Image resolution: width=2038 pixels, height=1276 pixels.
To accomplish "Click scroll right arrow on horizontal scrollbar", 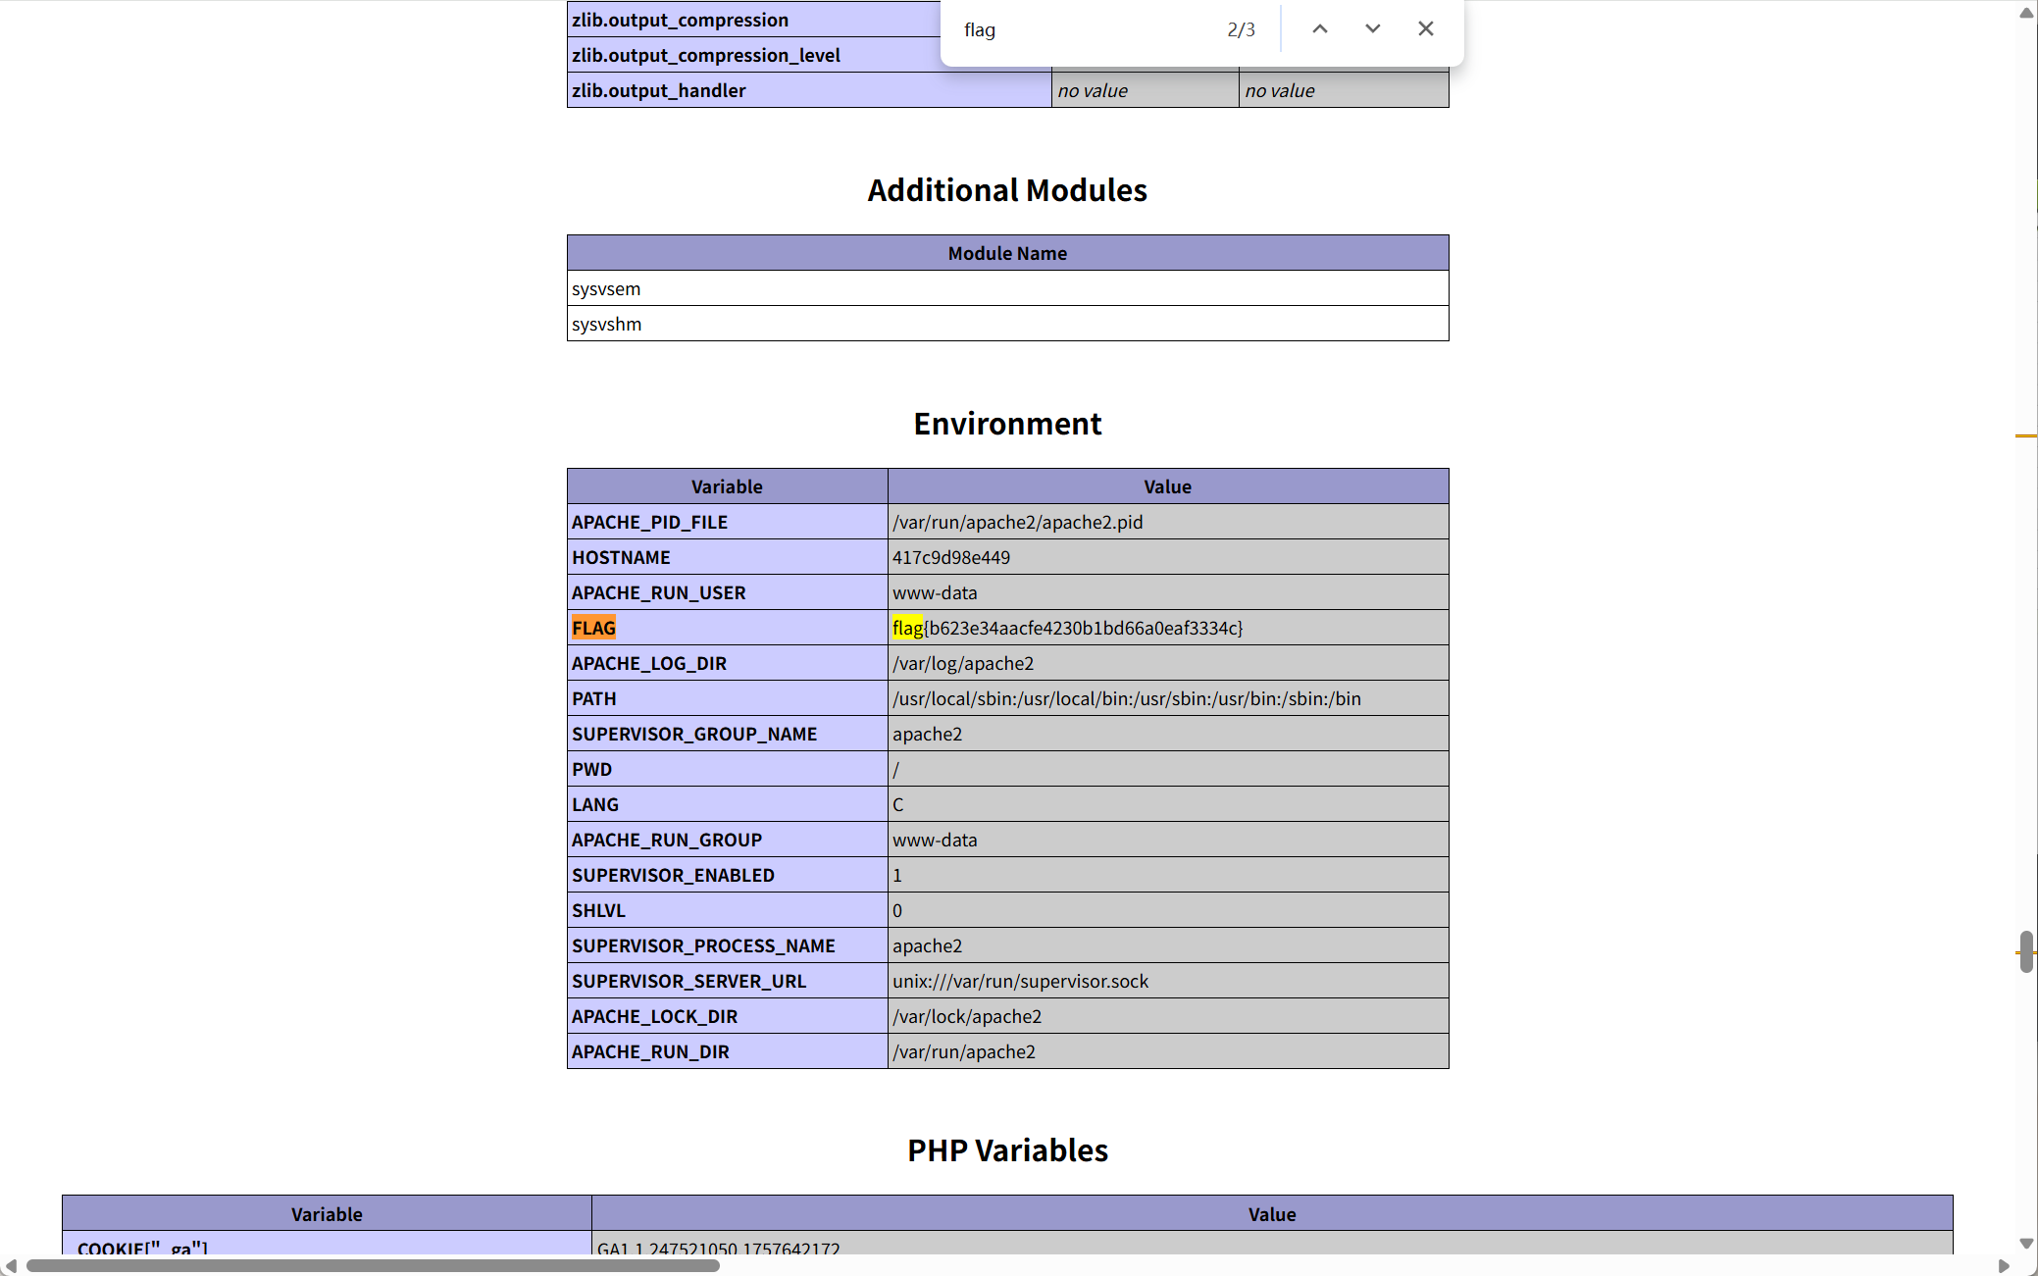I will coord(2004,1265).
